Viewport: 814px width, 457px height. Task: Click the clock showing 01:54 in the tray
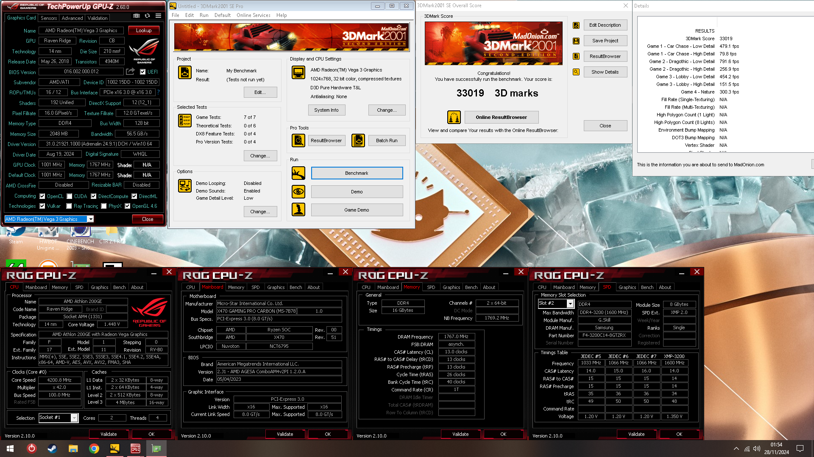click(776, 445)
